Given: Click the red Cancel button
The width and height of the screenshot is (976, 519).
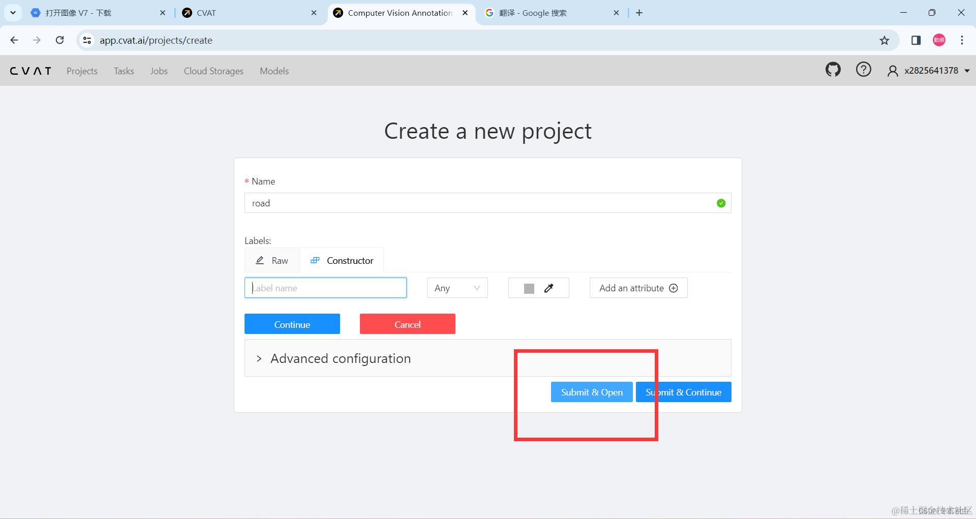Looking at the screenshot, I should (x=408, y=324).
